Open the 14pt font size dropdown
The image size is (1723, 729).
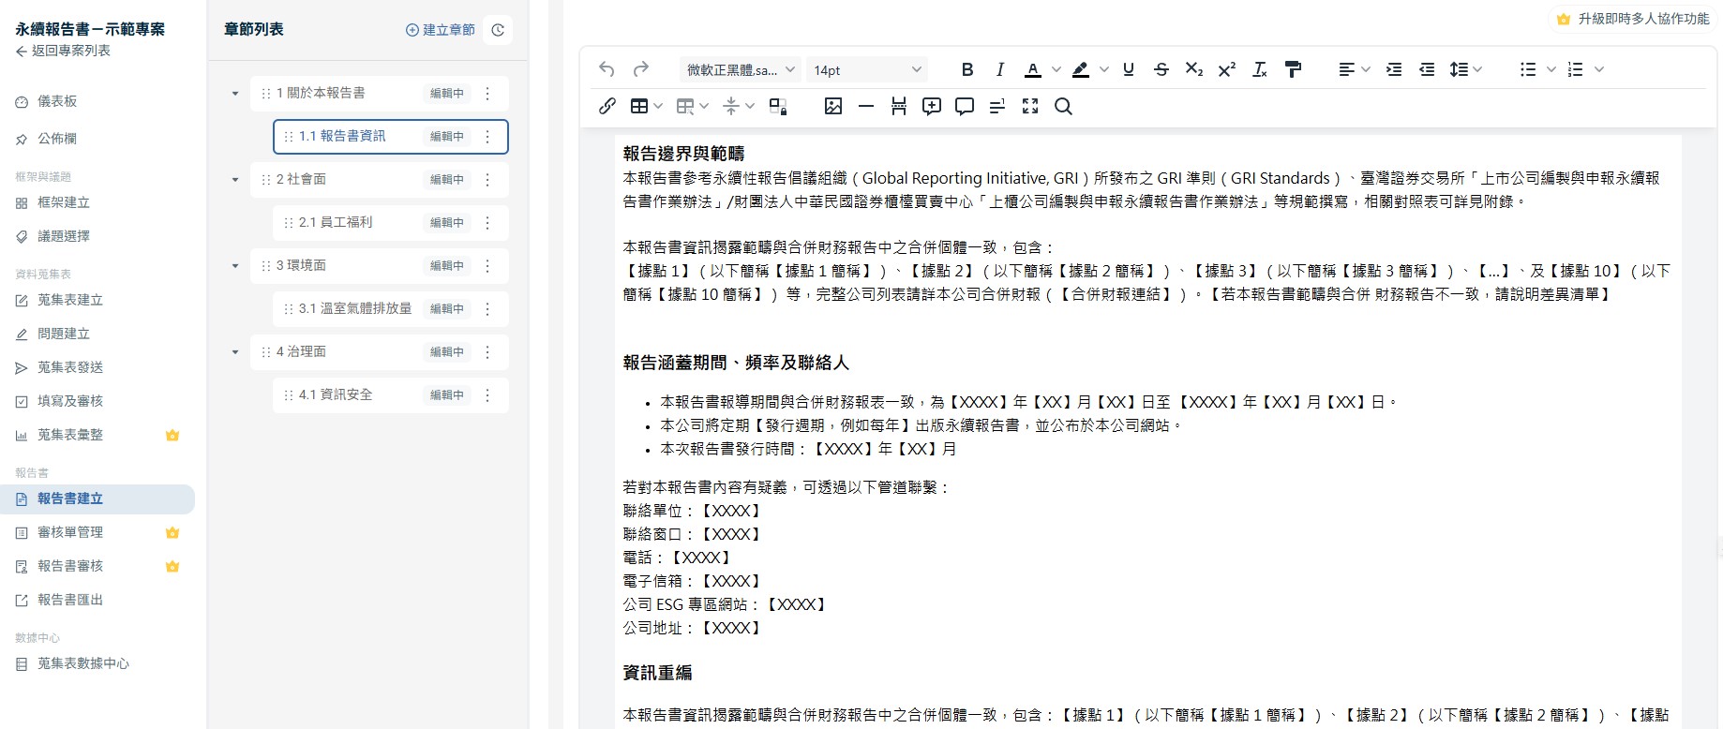(x=866, y=69)
